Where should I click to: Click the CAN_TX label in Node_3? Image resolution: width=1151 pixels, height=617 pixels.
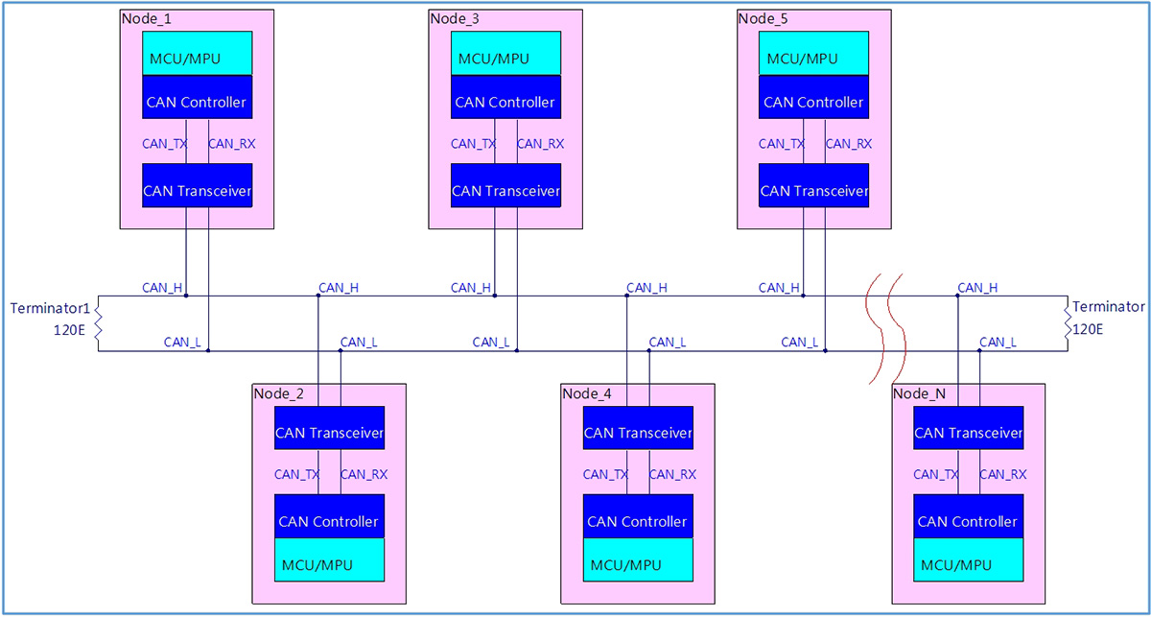click(x=473, y=144)
